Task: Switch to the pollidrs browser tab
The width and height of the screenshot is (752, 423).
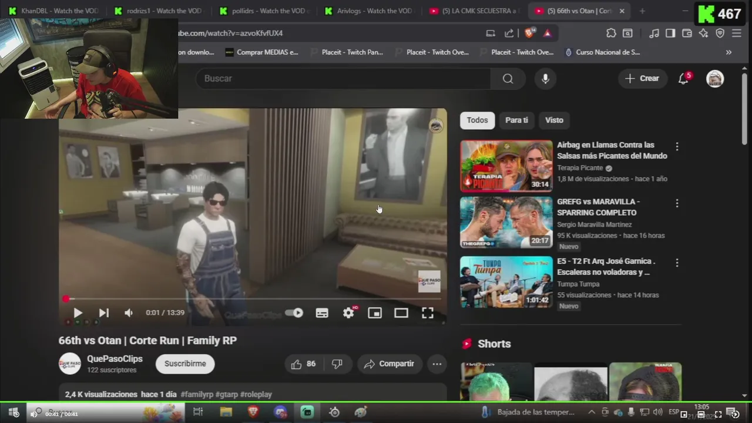Action: pyautogui.click(x=263, y=11)
